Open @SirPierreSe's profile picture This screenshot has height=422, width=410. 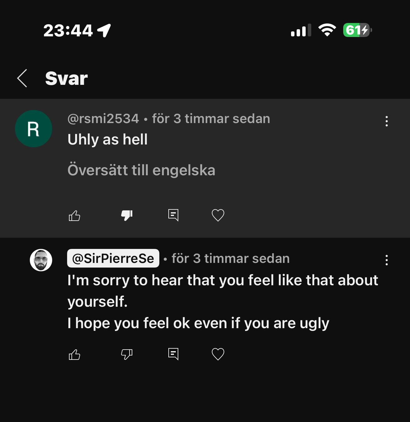pyautogui.click(x=41, y=260)
